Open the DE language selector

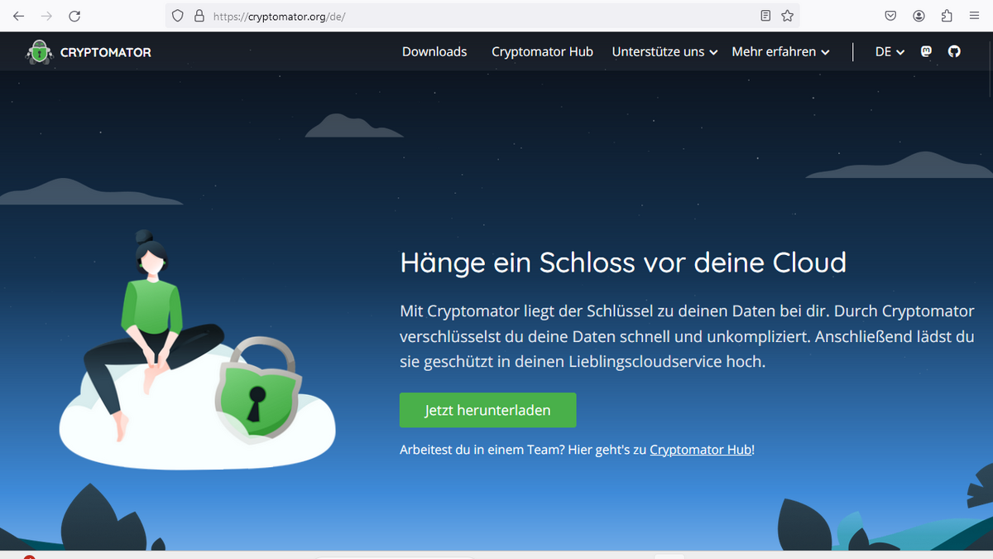pos(890,51)
